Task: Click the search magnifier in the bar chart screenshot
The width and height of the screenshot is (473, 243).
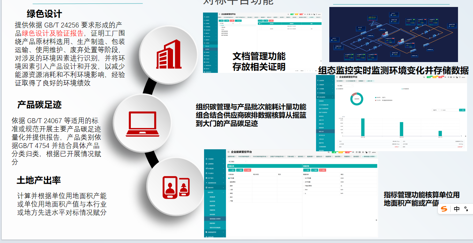Action: 424,77
